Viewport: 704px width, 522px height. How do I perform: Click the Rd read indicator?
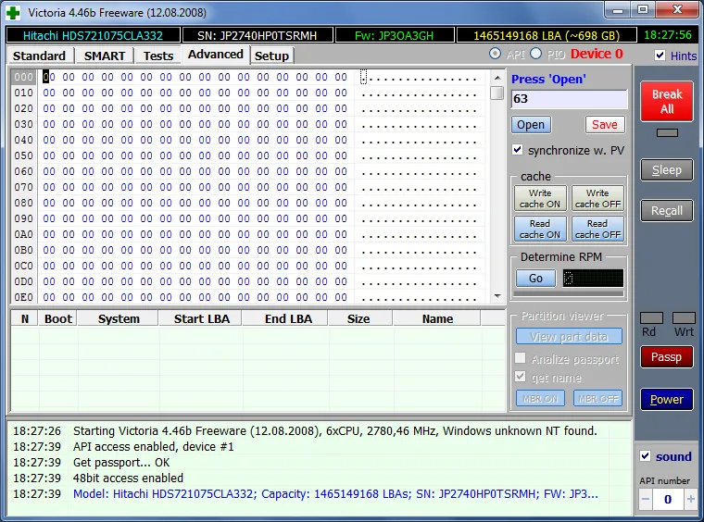tap(651, 318)
